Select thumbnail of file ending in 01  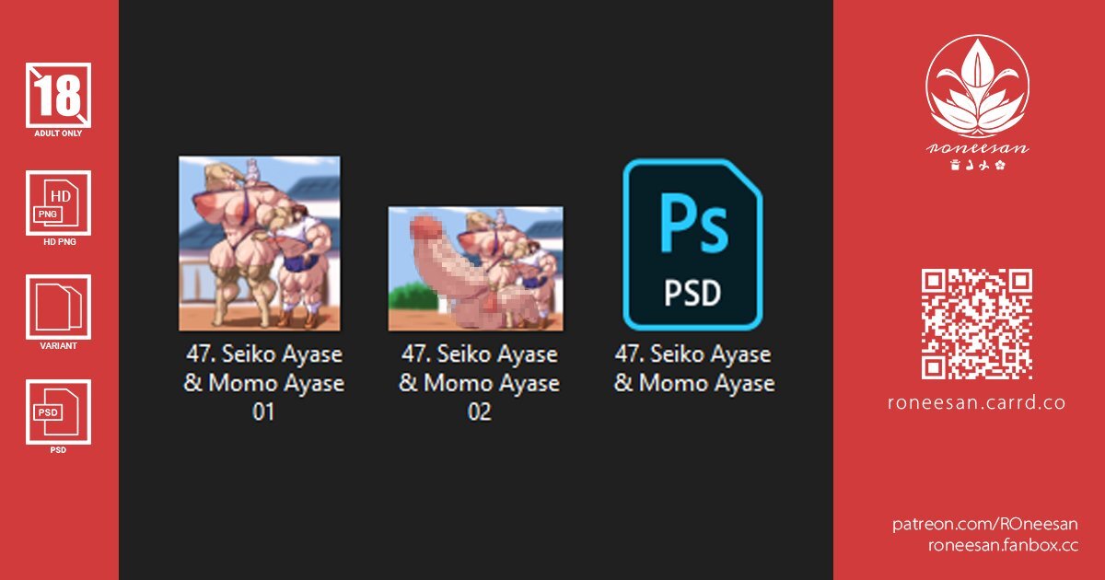pyautogui.click(x=259, y=243)
